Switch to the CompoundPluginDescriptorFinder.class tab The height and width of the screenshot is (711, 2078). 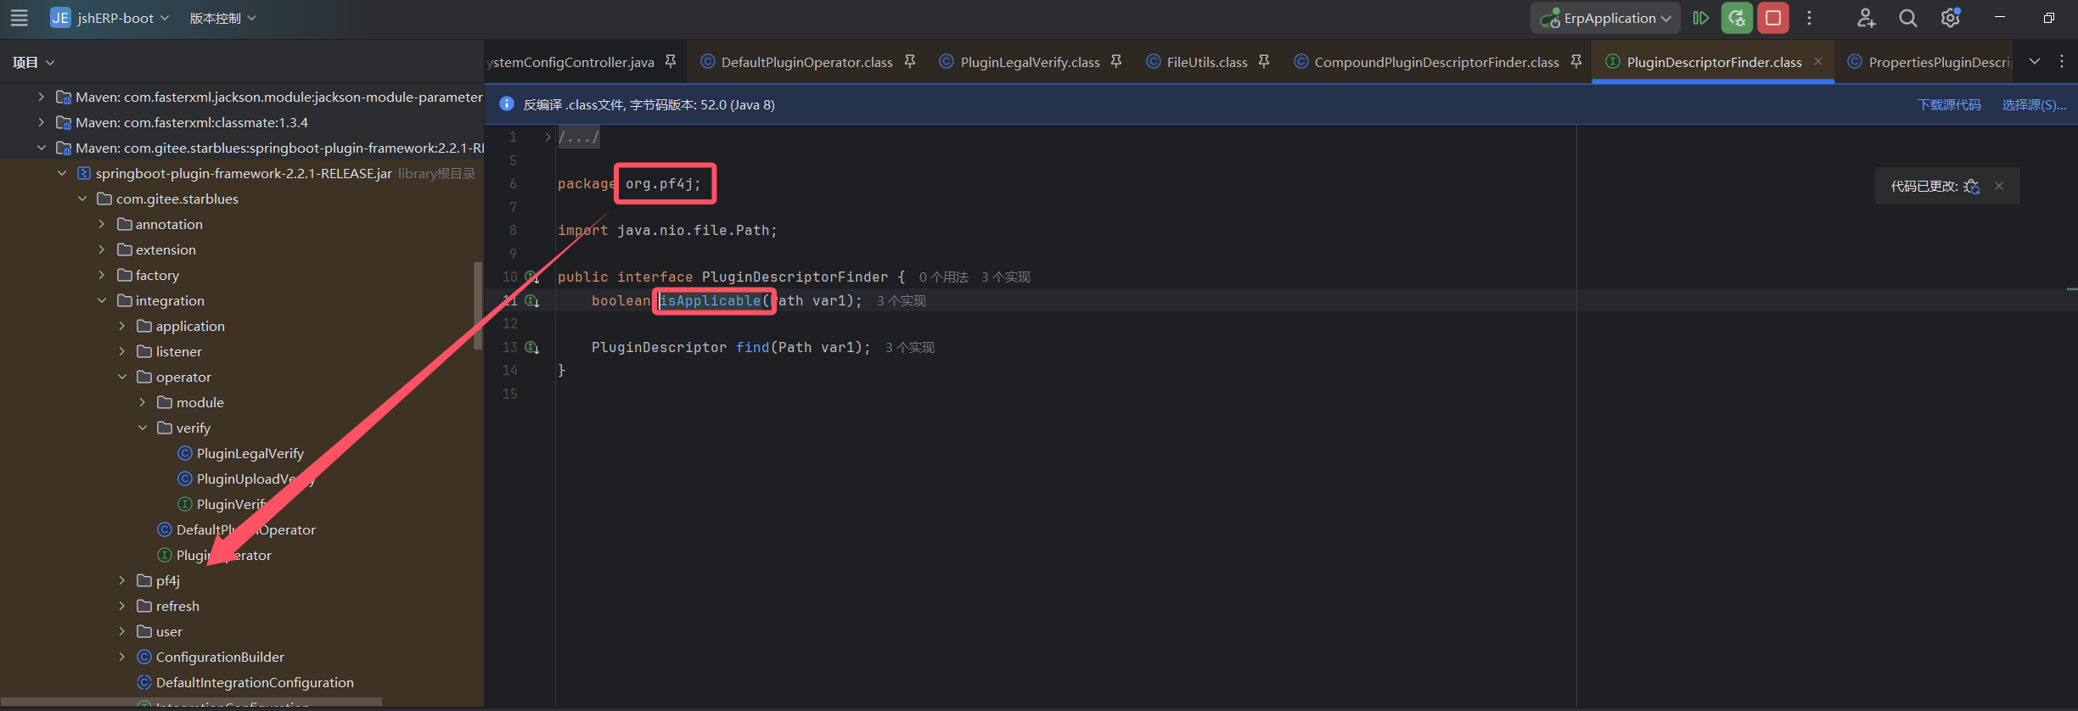1436,62
